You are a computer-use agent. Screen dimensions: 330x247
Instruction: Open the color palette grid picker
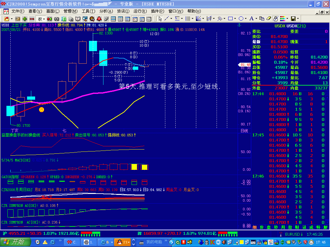click(x=283, y=19)
